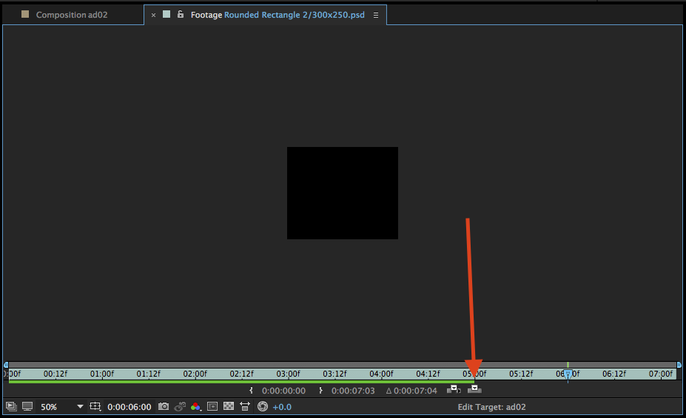The height and width of the screenshot is (418, 686).
Task: Click the time navigator end handle
Action: [x=679, y=365]
